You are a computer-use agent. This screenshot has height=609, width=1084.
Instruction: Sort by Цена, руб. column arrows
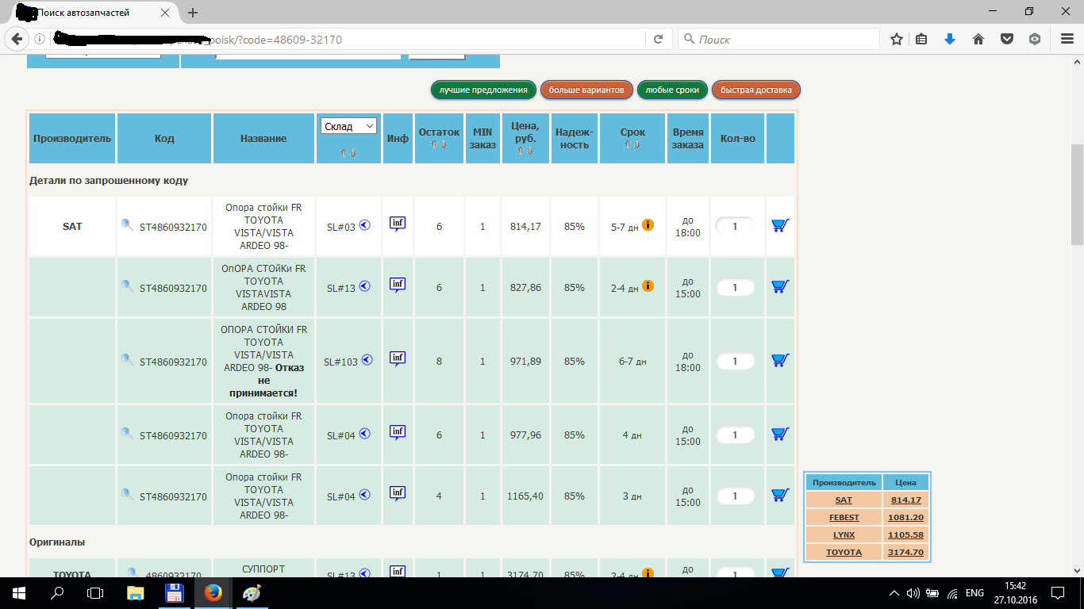pyautogui.click(x=525, y=151)
